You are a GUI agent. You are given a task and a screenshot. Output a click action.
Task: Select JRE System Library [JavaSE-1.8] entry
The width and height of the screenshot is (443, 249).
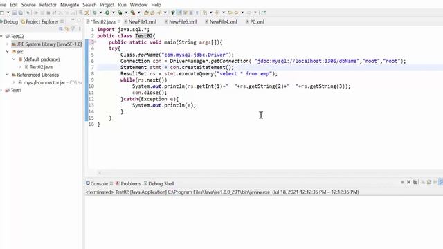46,44
